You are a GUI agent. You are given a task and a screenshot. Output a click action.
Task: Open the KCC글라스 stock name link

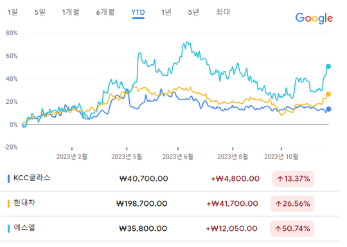pos(32,178)
